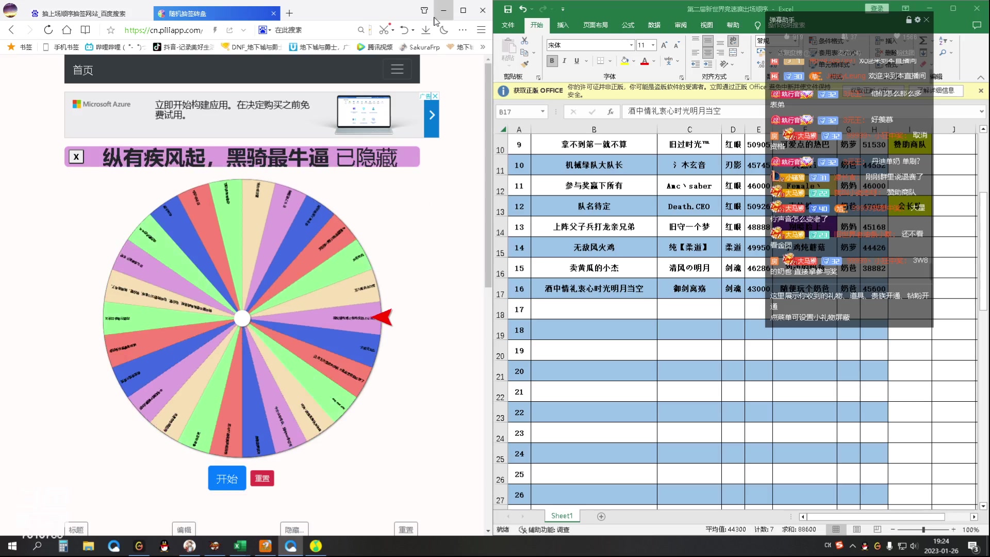Align cell text to the left
Viewport: 990px width, 557px height.
coord(696,53)
